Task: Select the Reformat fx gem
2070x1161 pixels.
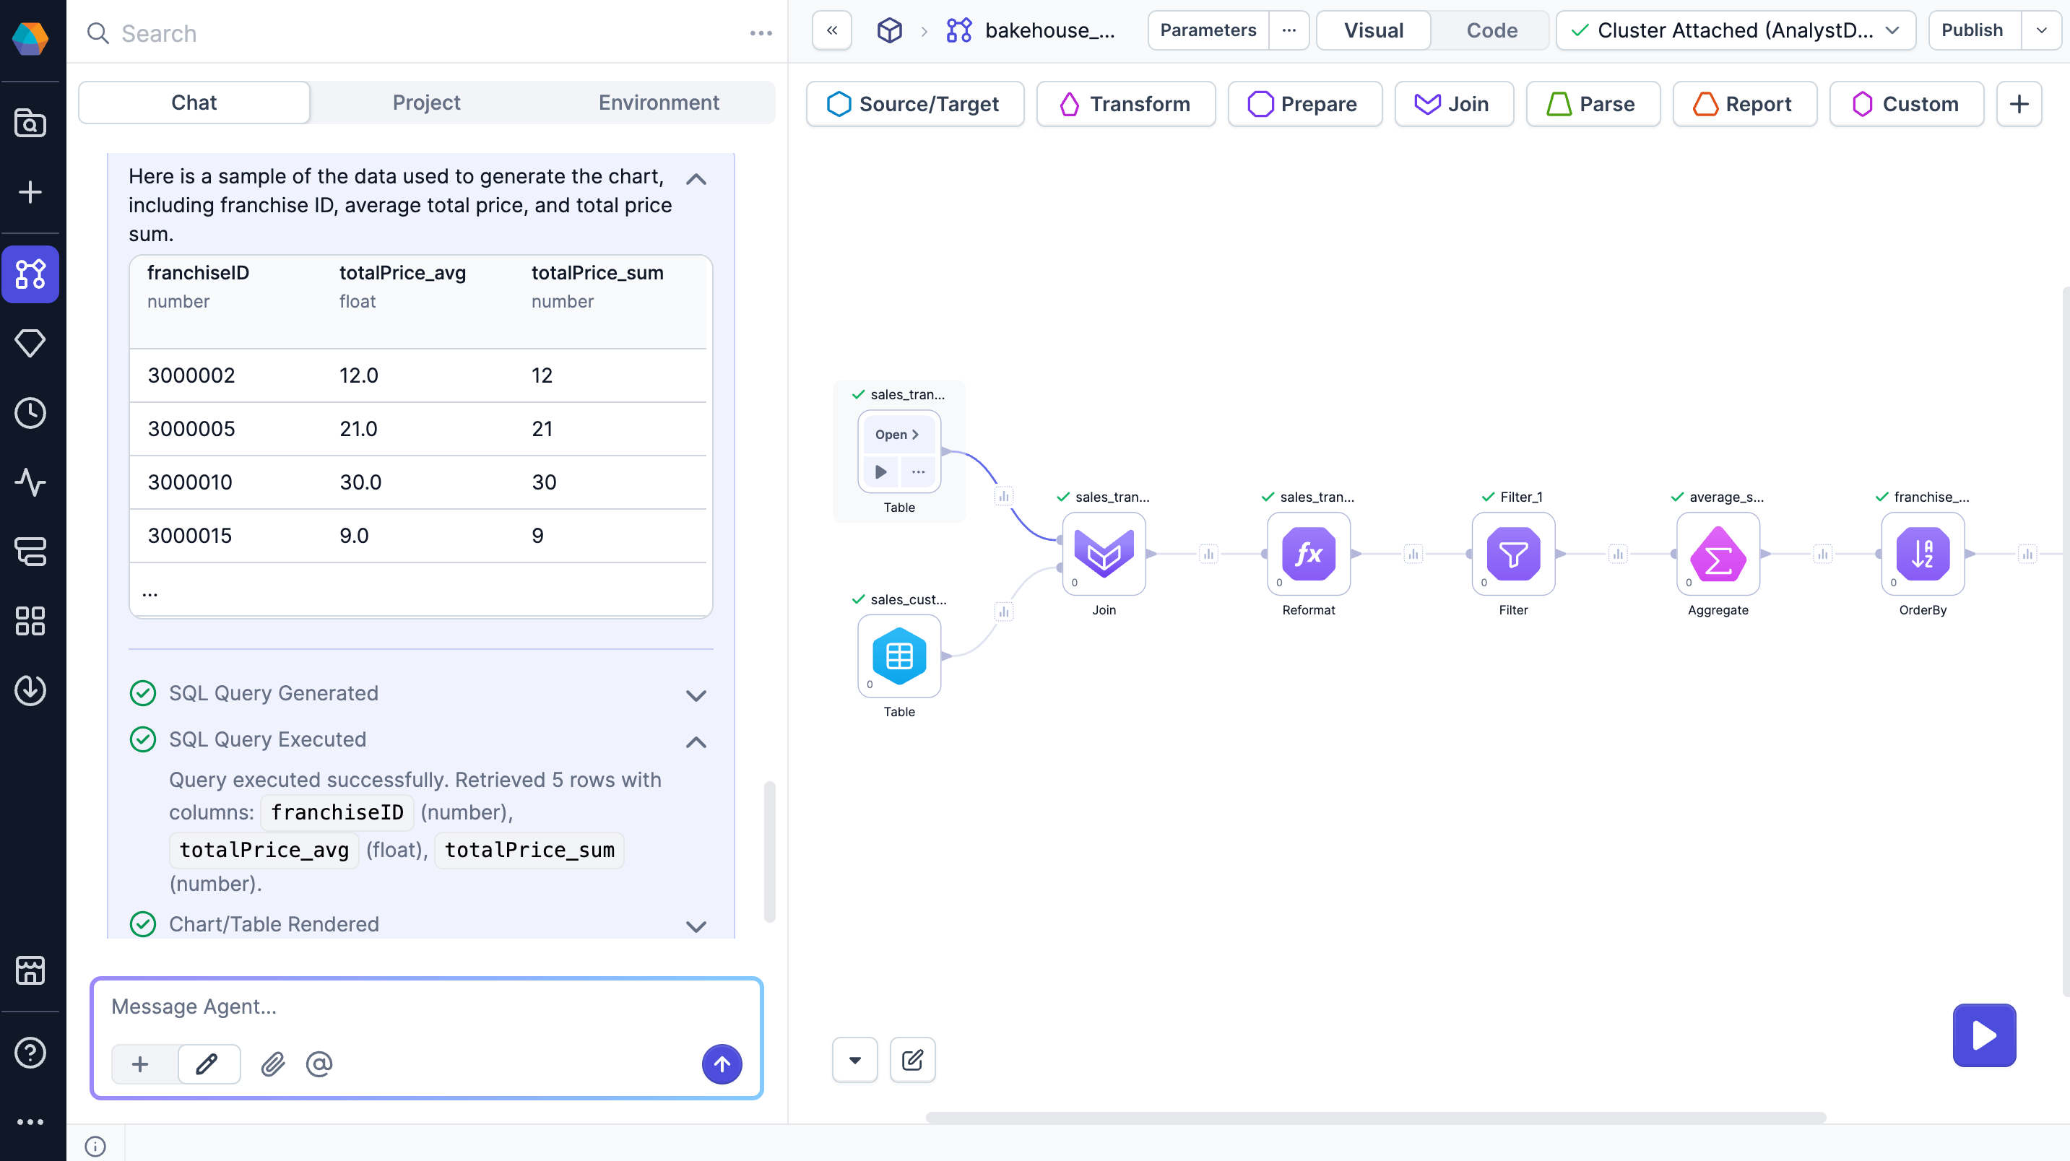Action: [1307, 554]
